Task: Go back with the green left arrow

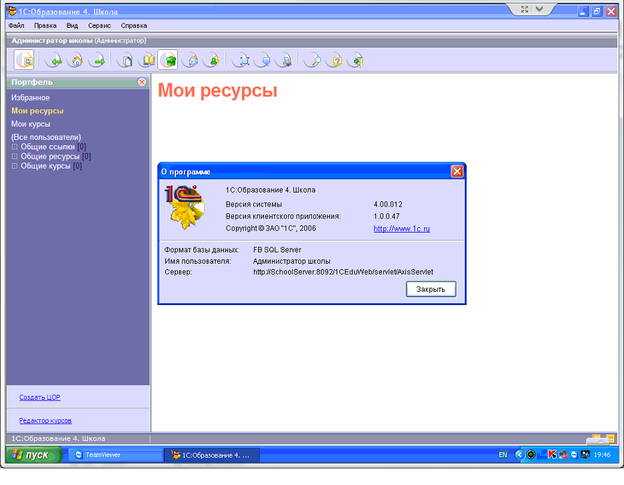Action: tap(53, 61)
